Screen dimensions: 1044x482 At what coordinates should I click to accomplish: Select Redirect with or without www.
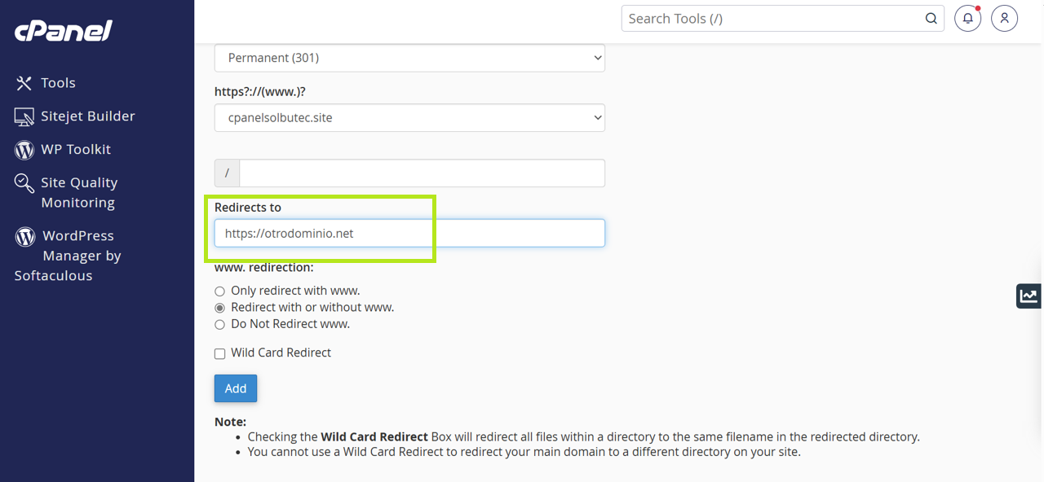219,308
